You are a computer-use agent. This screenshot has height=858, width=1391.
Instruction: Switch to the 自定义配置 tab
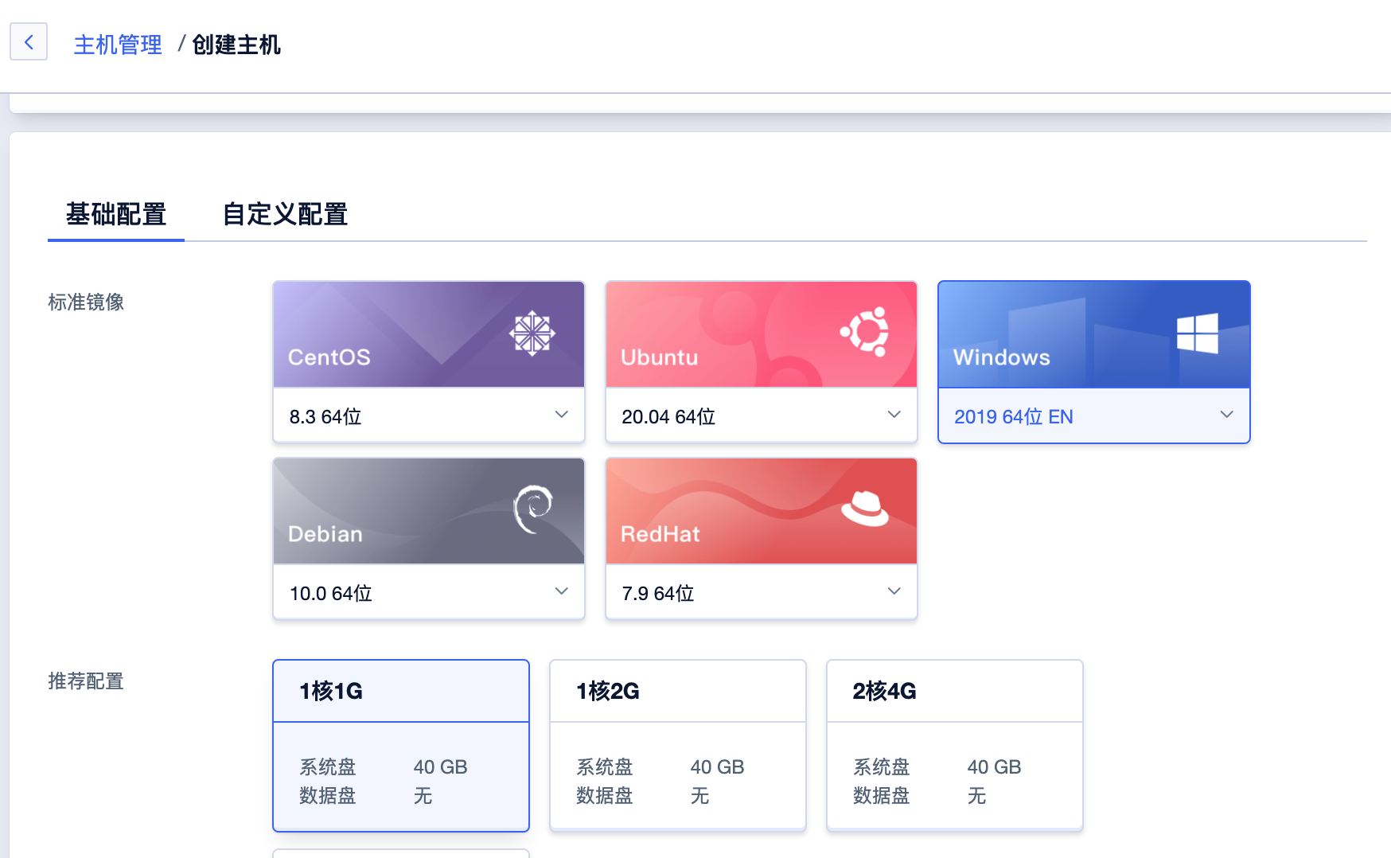tap(285, 214)
